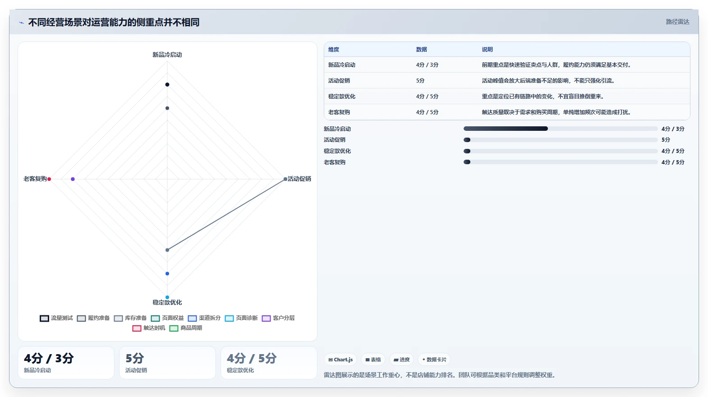The width and height of the screenshot is (708, 397).
Task: Toggle the 页面权益 legend item
Action: point(167,318)
